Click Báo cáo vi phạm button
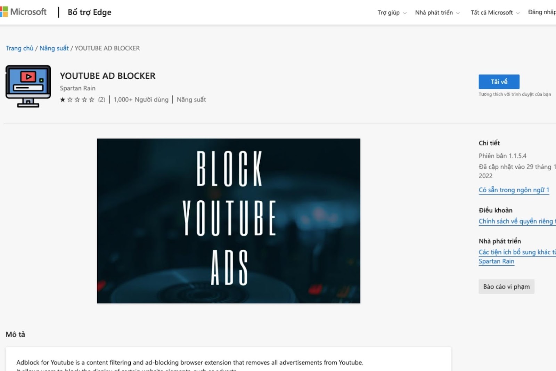This screenshot has width=556, height=371. pyautogui.click(x=506, y=287)
